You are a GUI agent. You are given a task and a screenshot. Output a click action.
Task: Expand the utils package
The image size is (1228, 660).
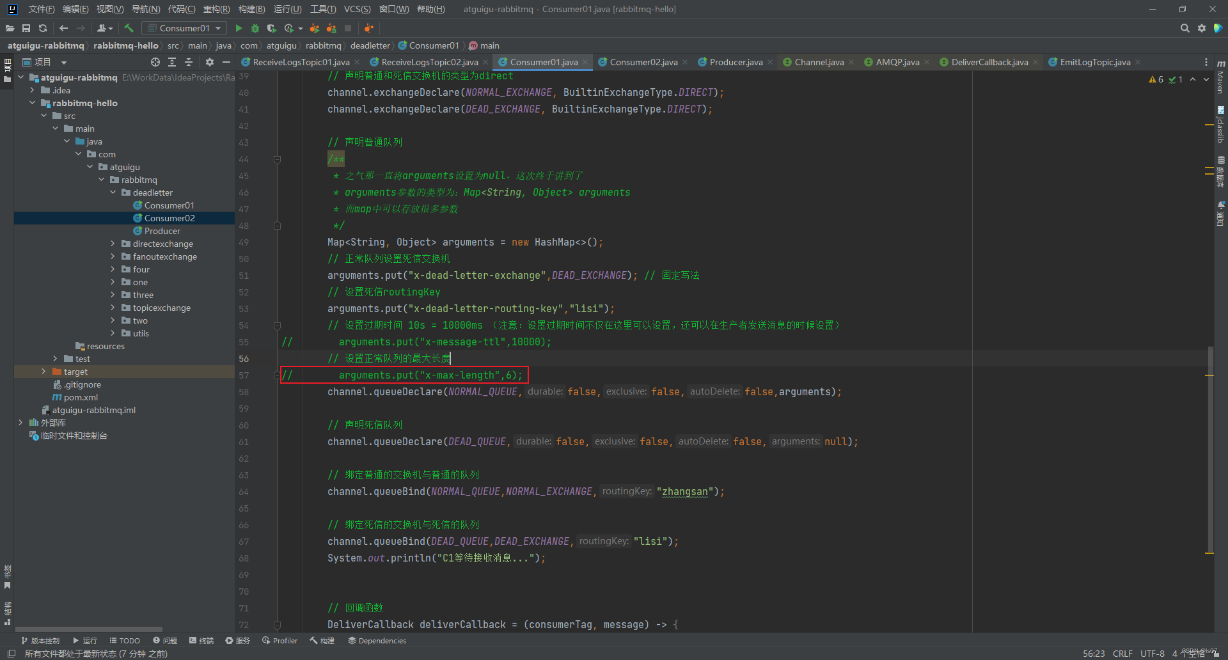coord(113,333)
